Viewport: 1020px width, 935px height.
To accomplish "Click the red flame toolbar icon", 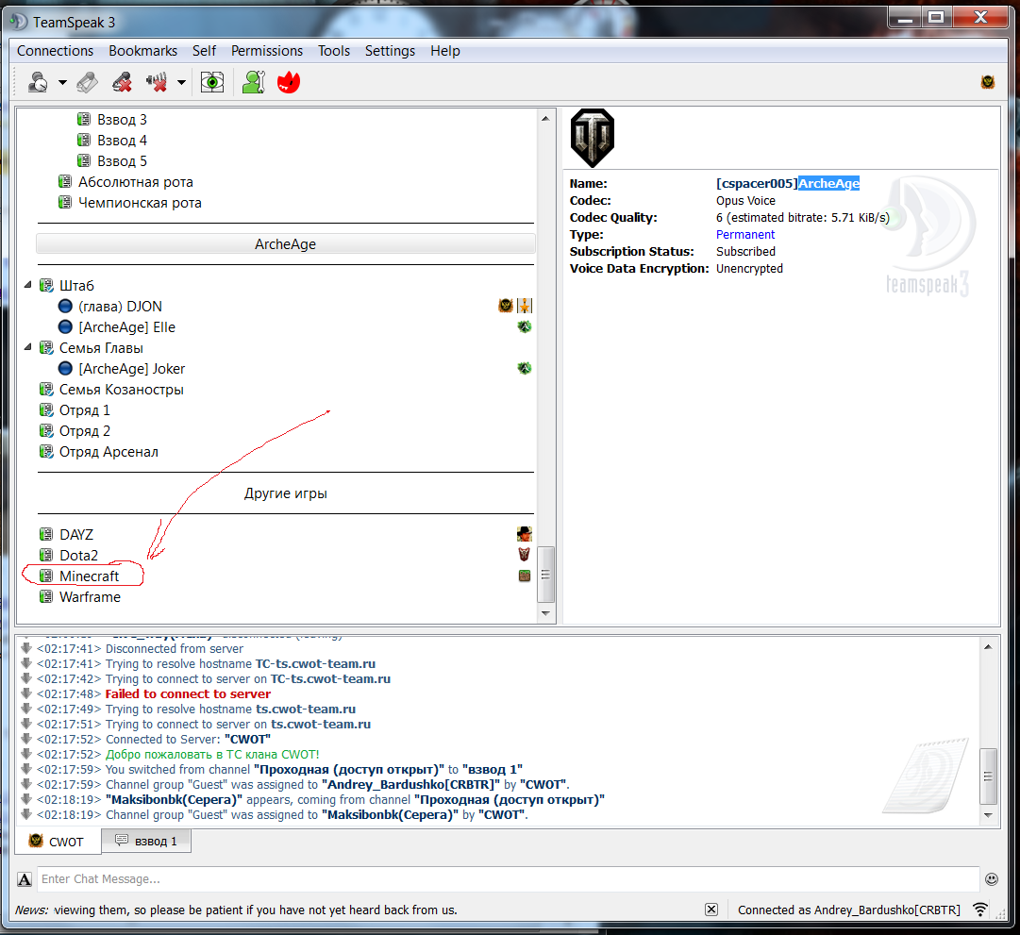I will click(288, 83).
